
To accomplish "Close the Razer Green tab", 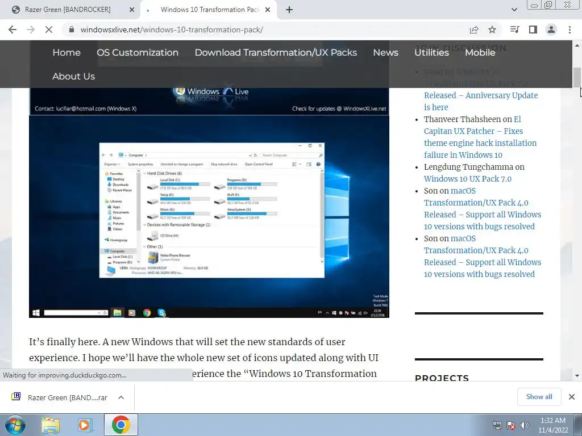I will click(x=131, y=10).
